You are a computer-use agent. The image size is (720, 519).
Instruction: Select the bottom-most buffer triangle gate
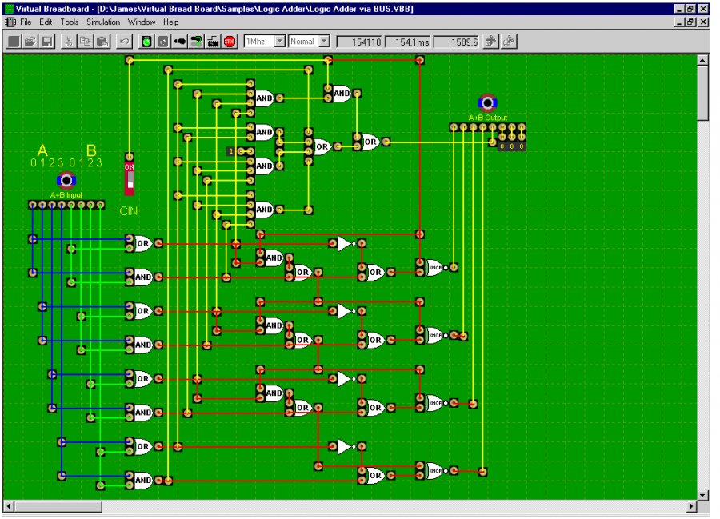pyautogui.click(x=344, y=446)
